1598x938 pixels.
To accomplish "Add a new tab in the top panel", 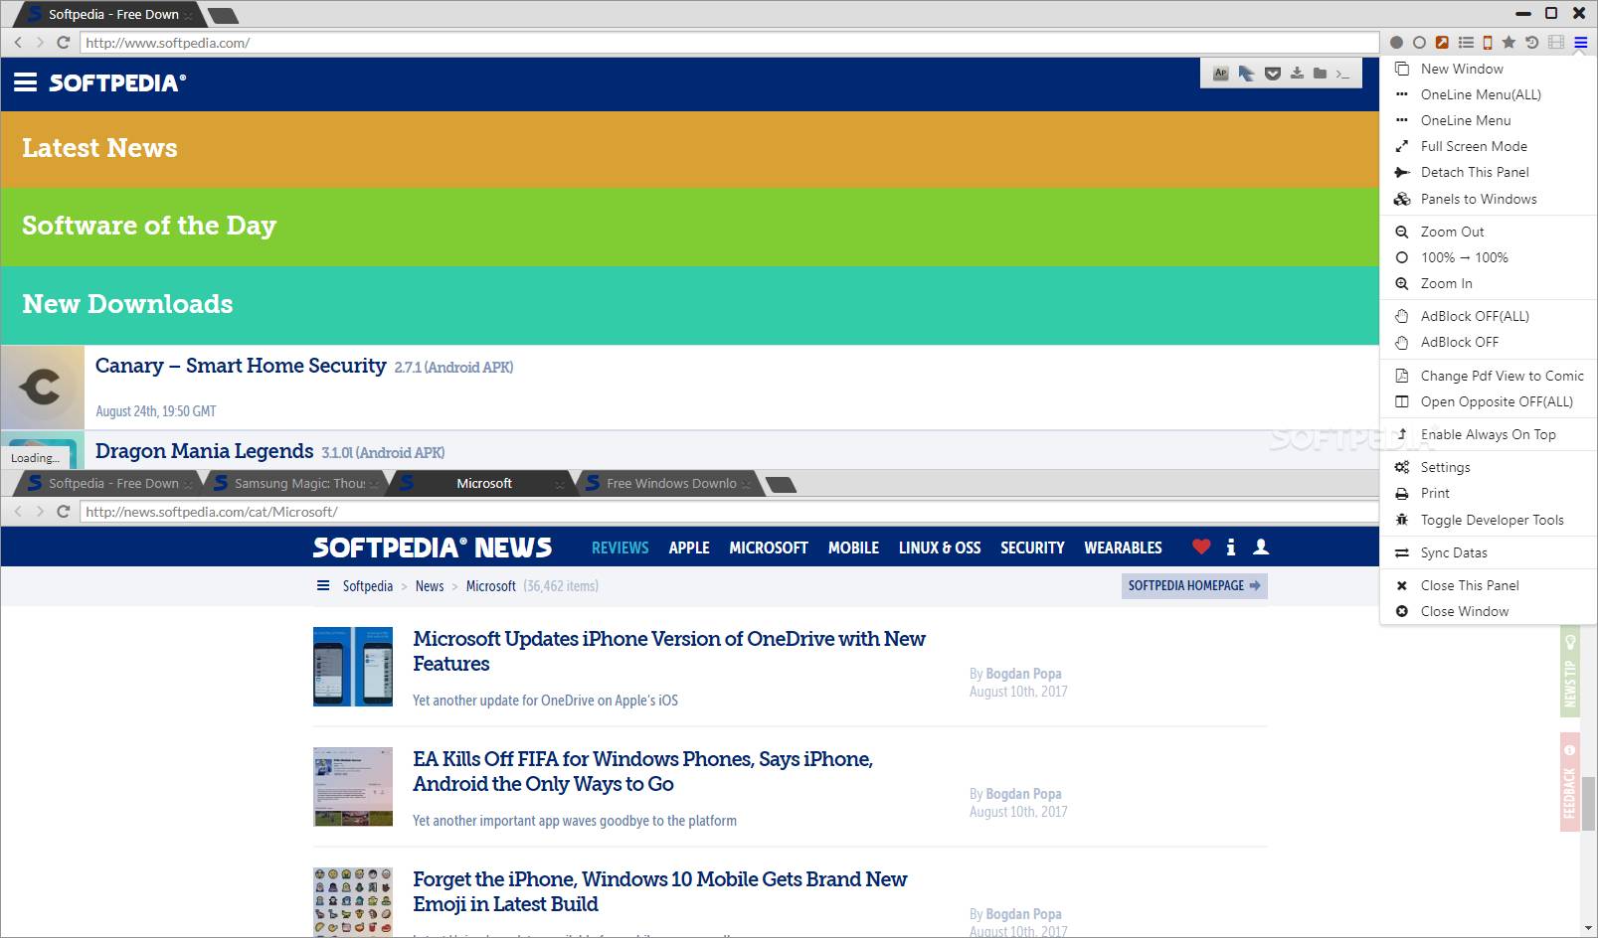I will [x=223, y=15].
